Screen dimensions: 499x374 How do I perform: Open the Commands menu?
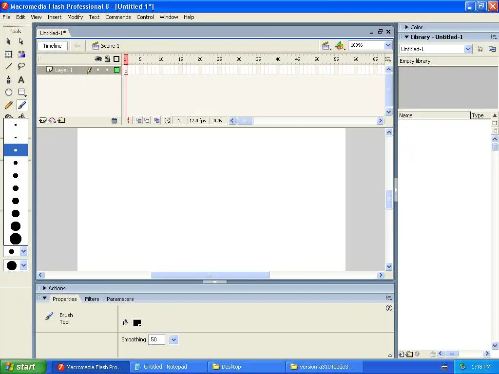(x=118, y=17)
